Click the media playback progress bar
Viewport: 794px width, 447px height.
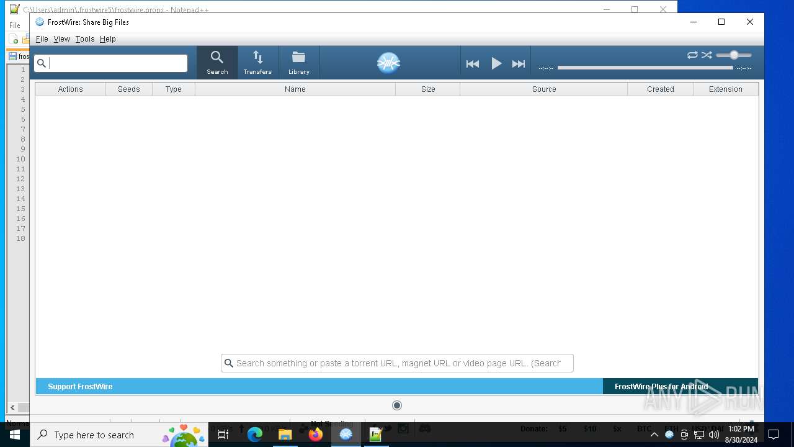tap(645, 68)
